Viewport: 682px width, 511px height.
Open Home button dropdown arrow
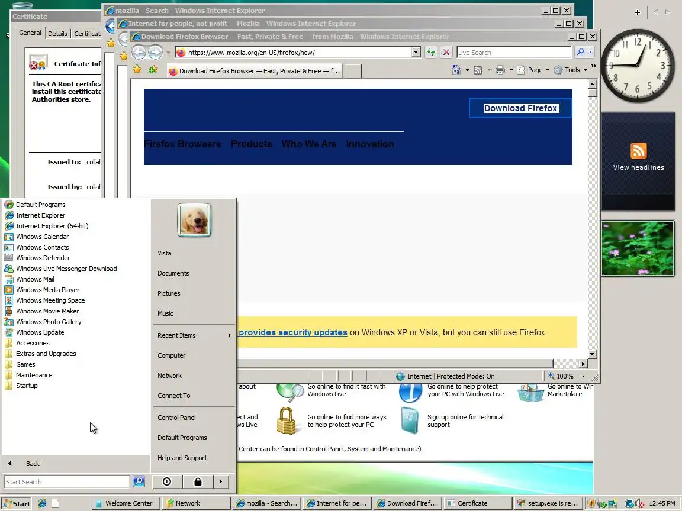click(x=467, y=70)
